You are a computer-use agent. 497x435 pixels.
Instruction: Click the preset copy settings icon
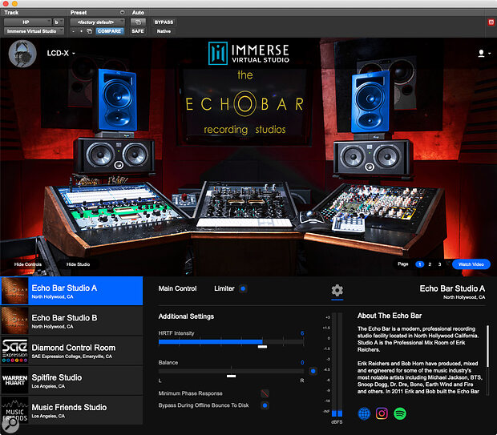[x=90, y=31]
